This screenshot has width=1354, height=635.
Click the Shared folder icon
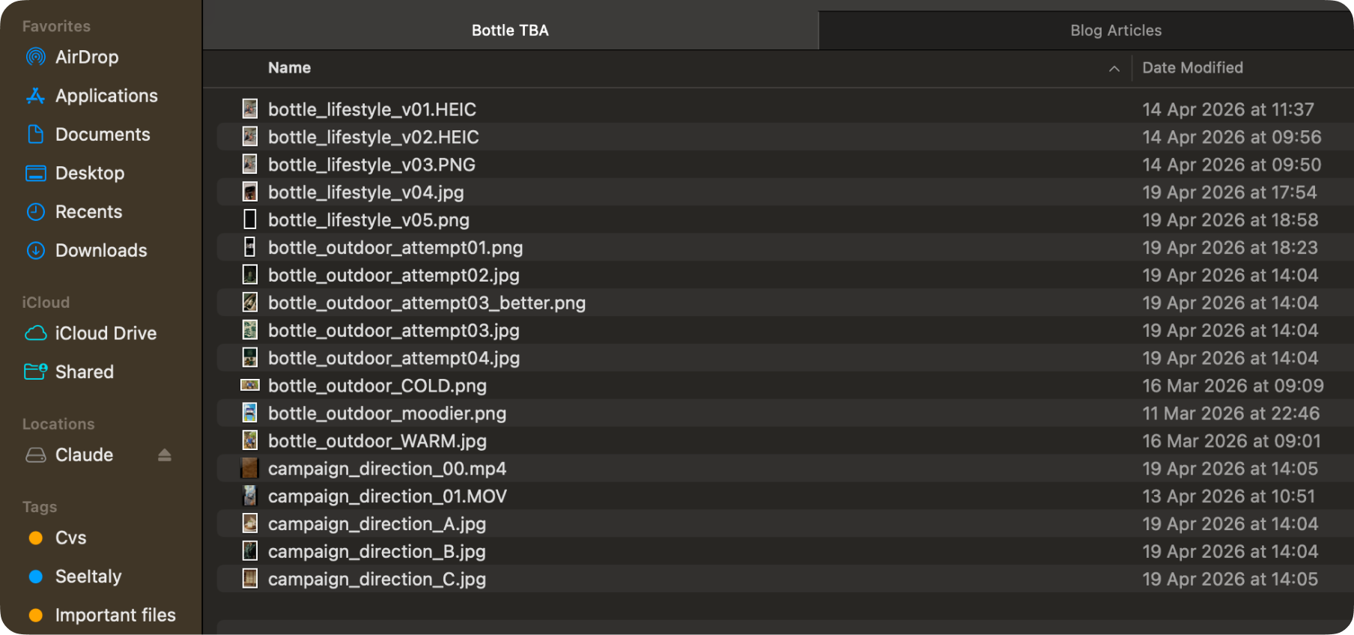click(x=35, y=372)
